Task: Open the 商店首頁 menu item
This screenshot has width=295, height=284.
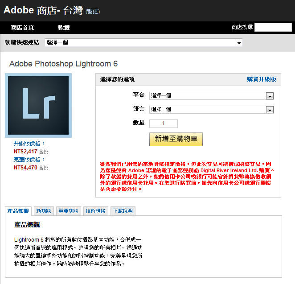Action: (22, 28)
